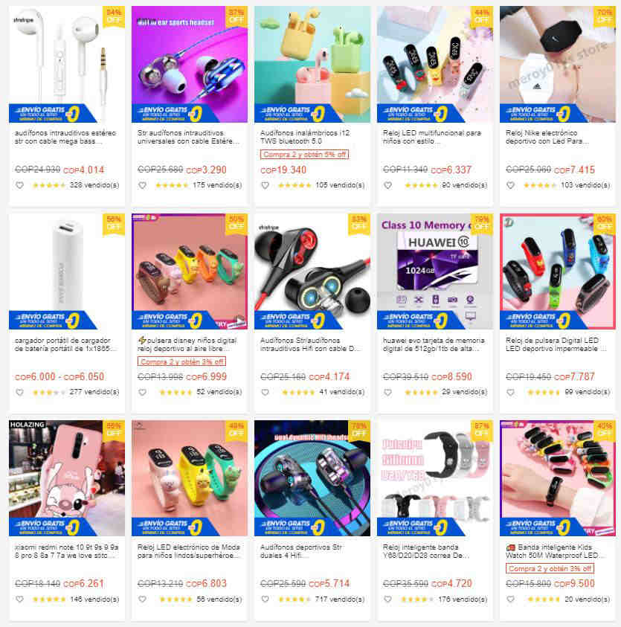Toggle wishlist heart on Reloj Nike electrónico
This screenshot has height=627, width=621.
510,185
